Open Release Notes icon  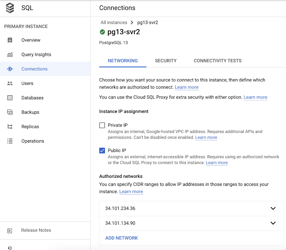[10, 230]
